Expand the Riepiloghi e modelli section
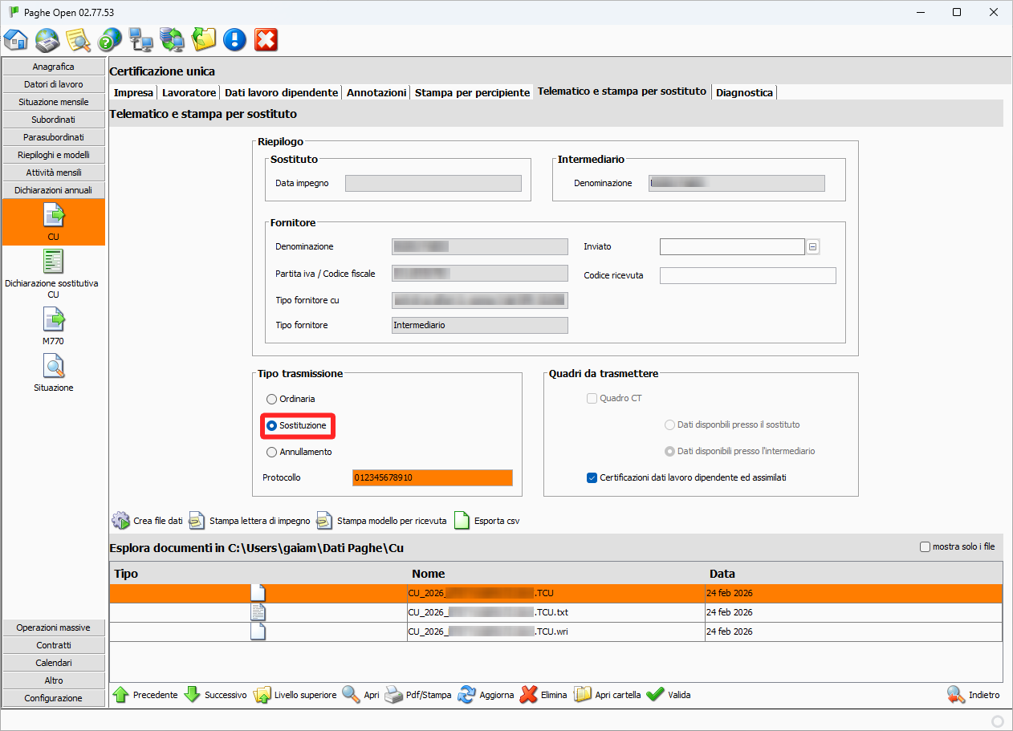The height and width of the screenshot is (731, 1013). tap(54, 155)
